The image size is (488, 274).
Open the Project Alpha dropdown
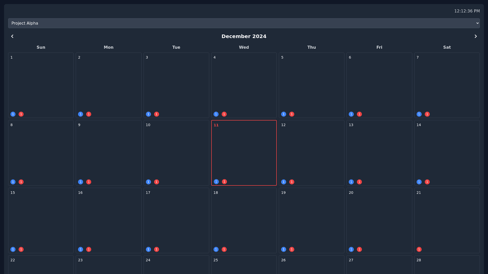(244, 23)
